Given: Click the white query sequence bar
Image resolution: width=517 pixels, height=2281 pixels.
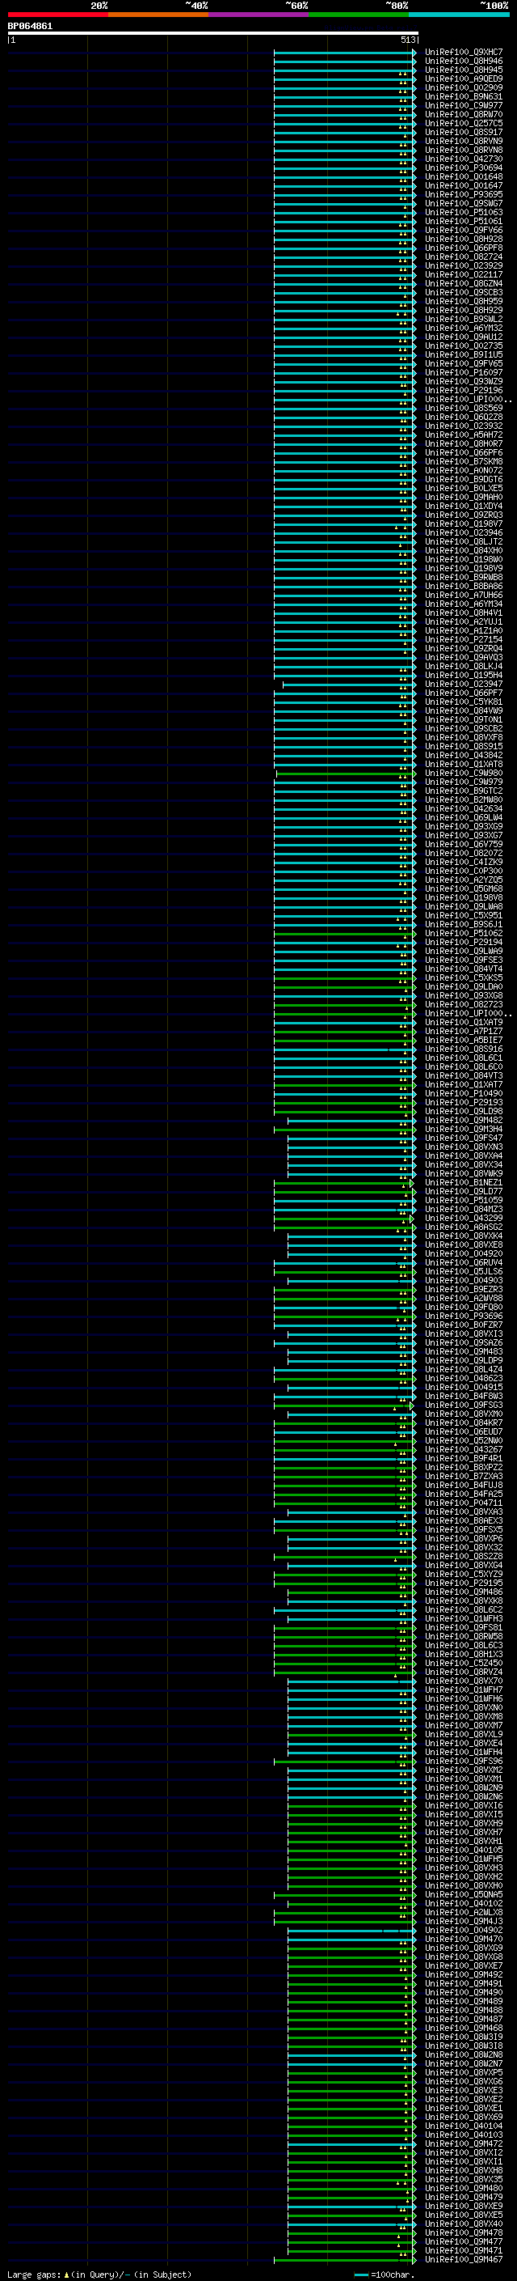Looking at the screenshot, I should 213,34.
